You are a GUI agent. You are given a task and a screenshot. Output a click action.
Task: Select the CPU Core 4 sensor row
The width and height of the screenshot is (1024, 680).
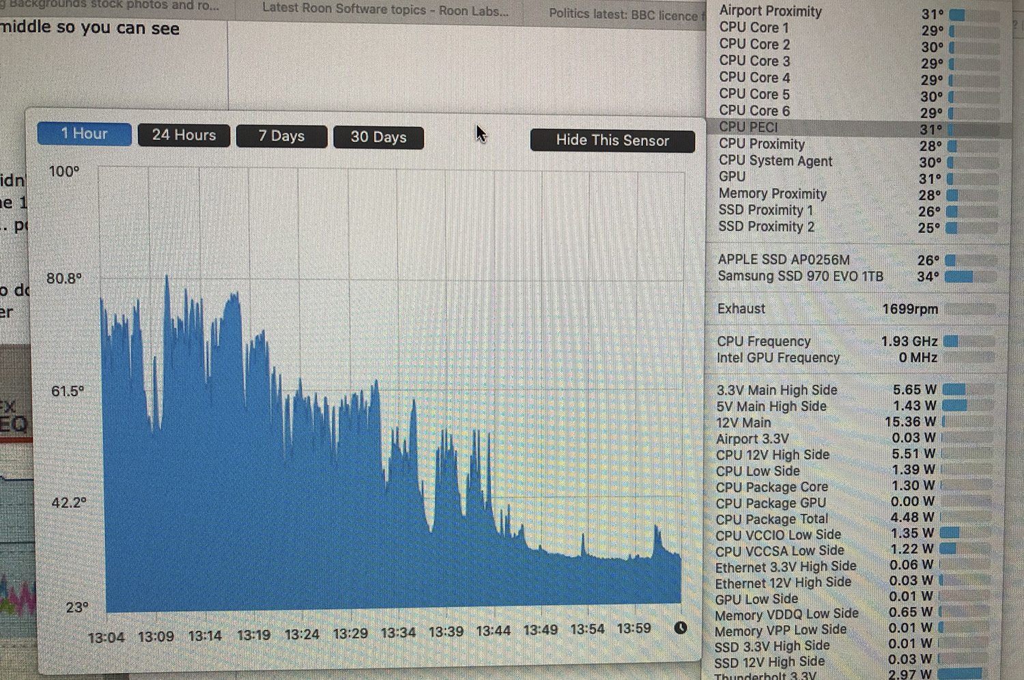tap(858, 78)
